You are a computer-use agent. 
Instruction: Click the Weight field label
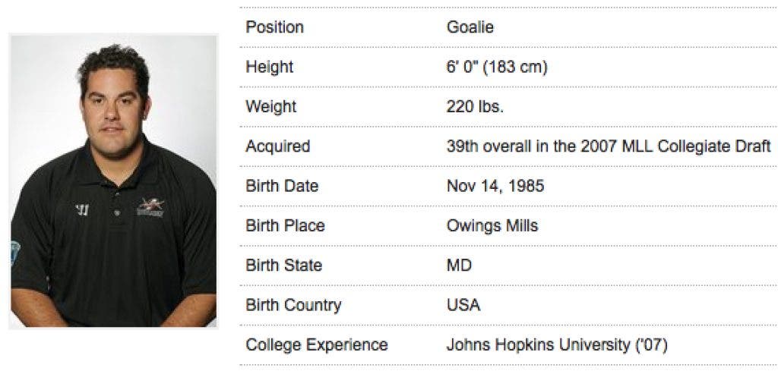point(270,106)
